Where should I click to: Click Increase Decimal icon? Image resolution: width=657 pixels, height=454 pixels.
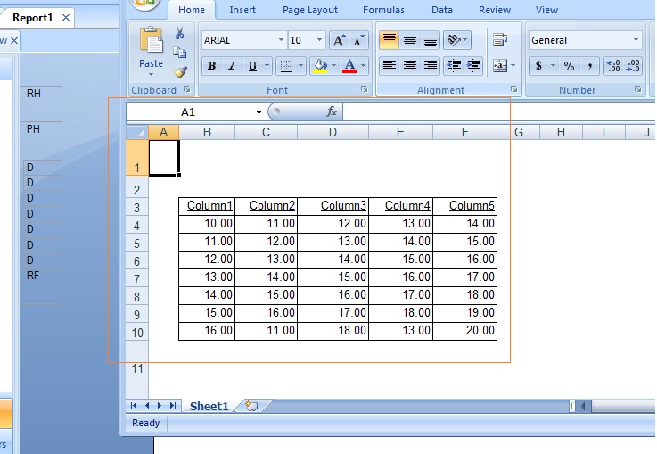point(612,66)
